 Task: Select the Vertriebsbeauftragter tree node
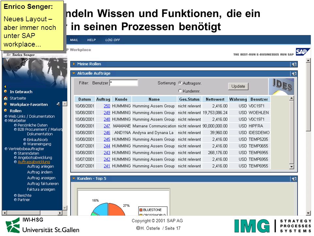(26, 149)
